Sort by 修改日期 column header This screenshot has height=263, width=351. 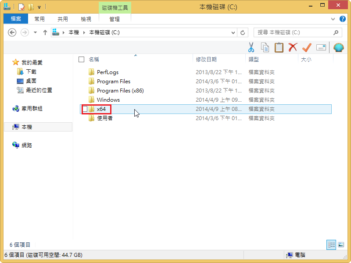[x=206, y=59]
